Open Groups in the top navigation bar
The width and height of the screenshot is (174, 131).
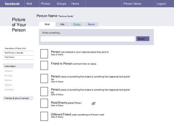[x=61, y=4]
